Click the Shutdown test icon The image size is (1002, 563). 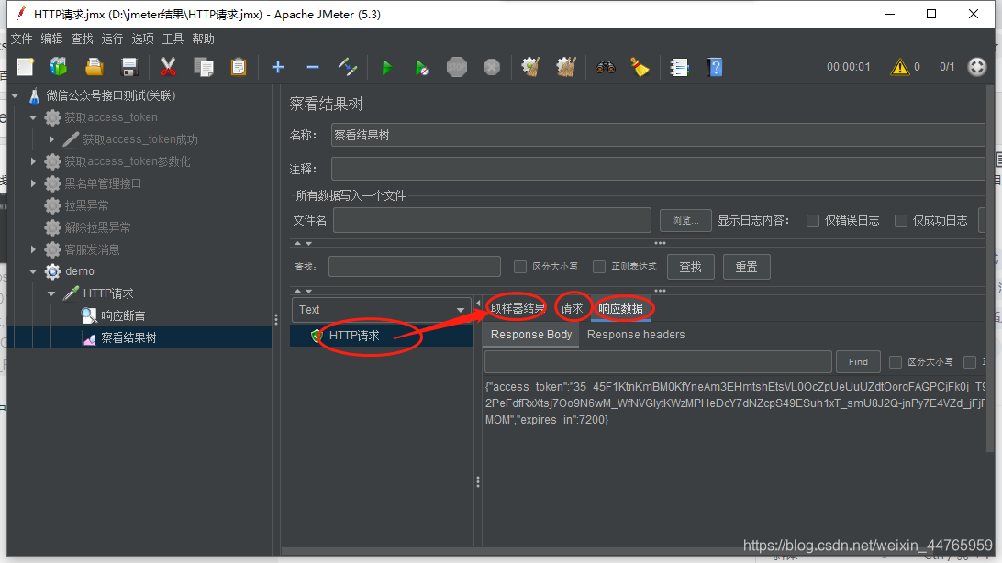click(x=492, y=67)
